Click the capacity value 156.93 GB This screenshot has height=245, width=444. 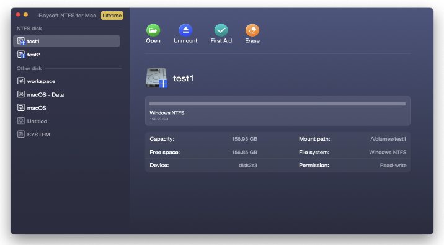pos(244,139)
